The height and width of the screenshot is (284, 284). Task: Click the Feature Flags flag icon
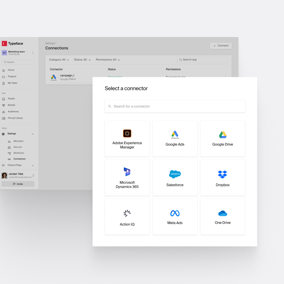coord(3,165)
